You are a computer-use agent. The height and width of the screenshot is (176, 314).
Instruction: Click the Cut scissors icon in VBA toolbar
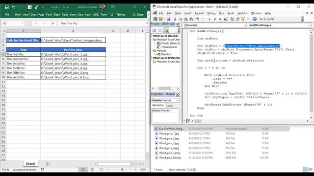tap(175, 19)
